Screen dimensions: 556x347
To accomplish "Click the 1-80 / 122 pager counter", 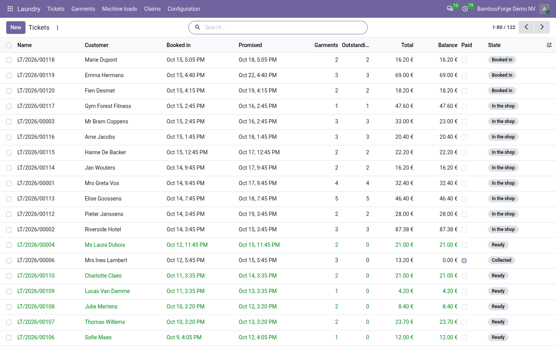I will (504, 27).
